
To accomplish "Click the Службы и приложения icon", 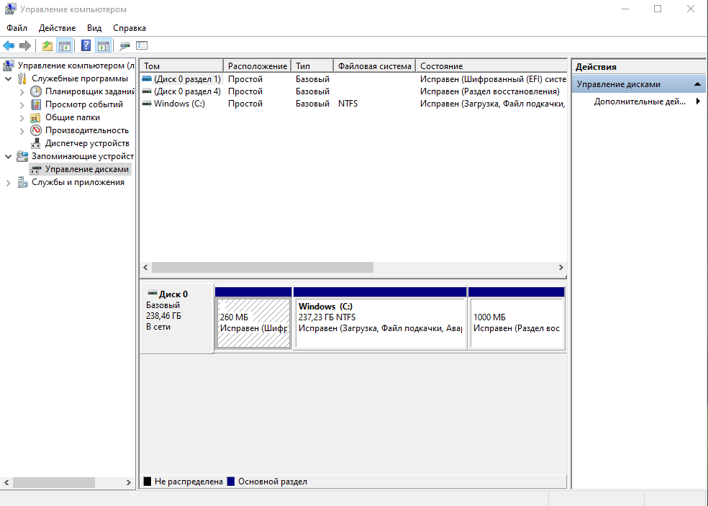I will point(22,182).
